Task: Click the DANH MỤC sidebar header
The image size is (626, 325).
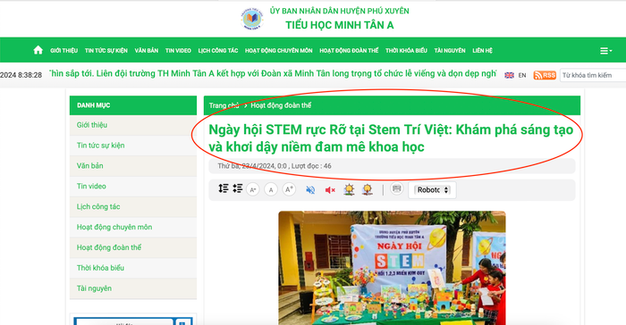Action: (133, 105)
